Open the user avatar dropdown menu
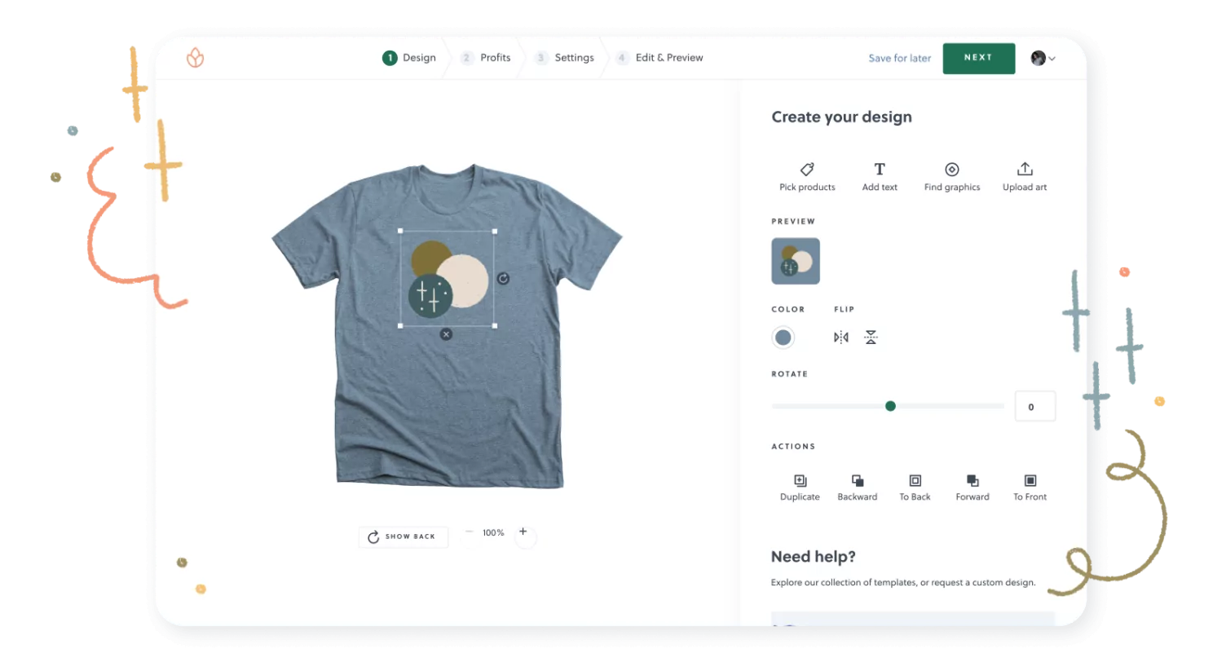The width and height of the screenshot is (1226, 662). point(1043,58)
